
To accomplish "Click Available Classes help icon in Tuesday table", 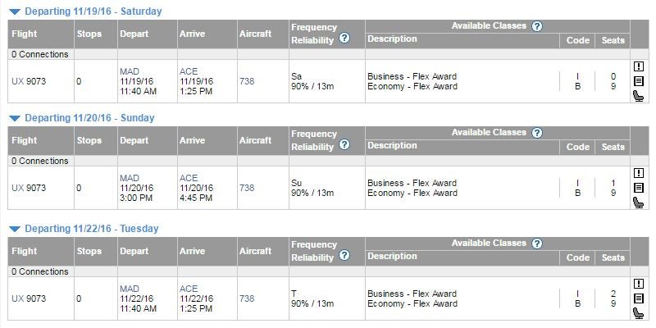I will click(537, 244).
